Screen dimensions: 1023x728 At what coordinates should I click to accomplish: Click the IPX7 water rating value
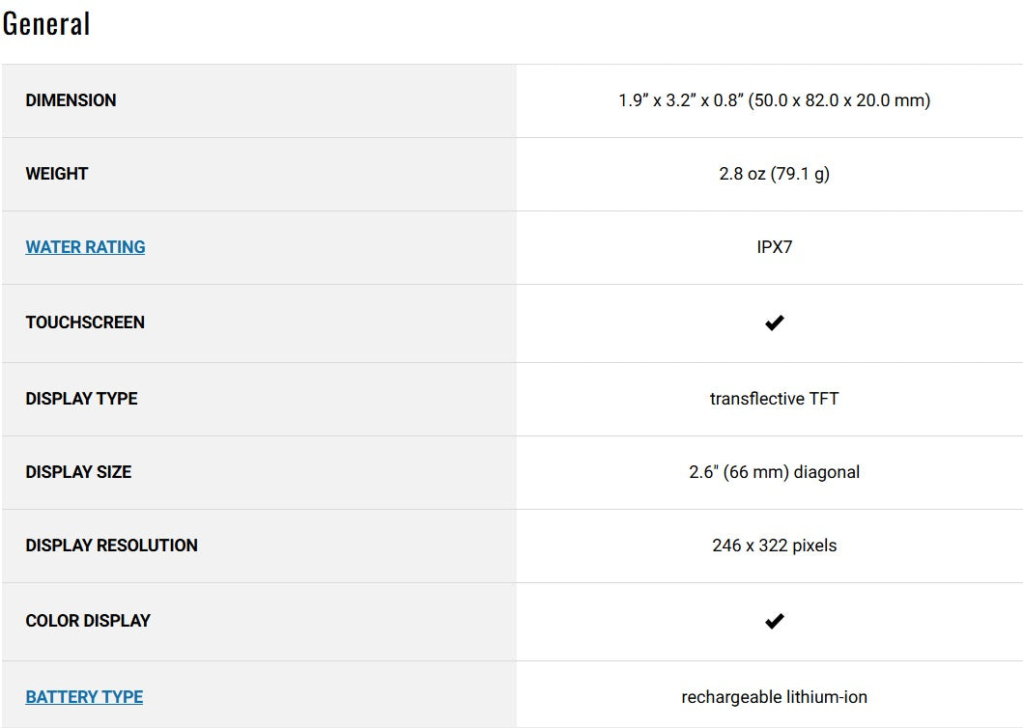pyautogui.click(x=775, y=247)
